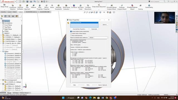
Task: Click Override Mass Properties button
Action: tap(79, 29)
